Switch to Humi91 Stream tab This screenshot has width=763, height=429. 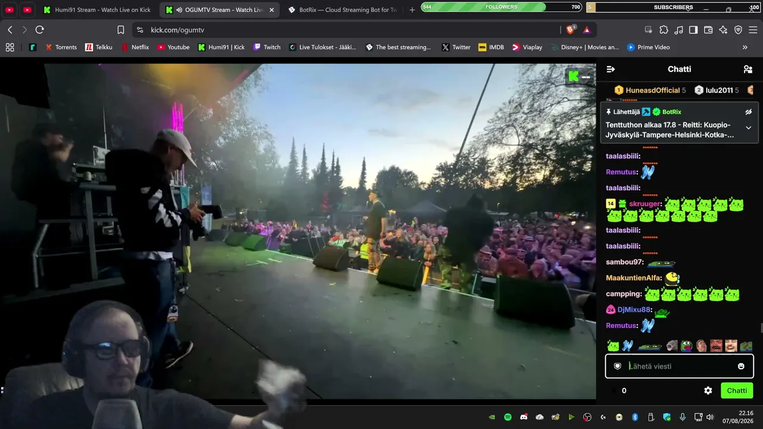pyautogui.click(x=97, y=10)
